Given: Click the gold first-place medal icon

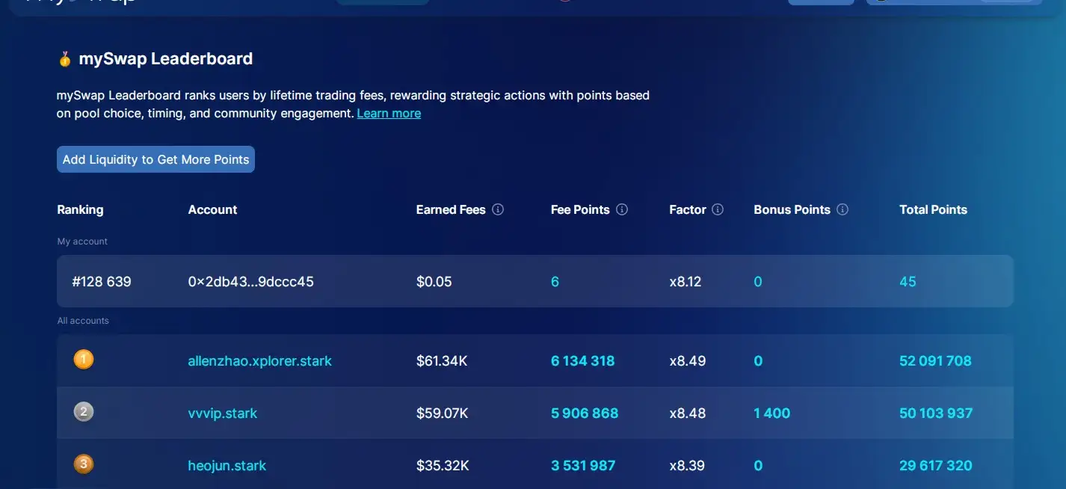Looking at the screenshot, I should pos(84,360).
